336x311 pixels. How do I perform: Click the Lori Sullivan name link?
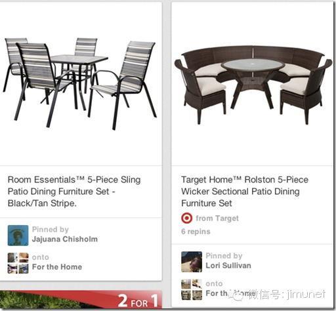pyautogui.click(x=228, y=266)
